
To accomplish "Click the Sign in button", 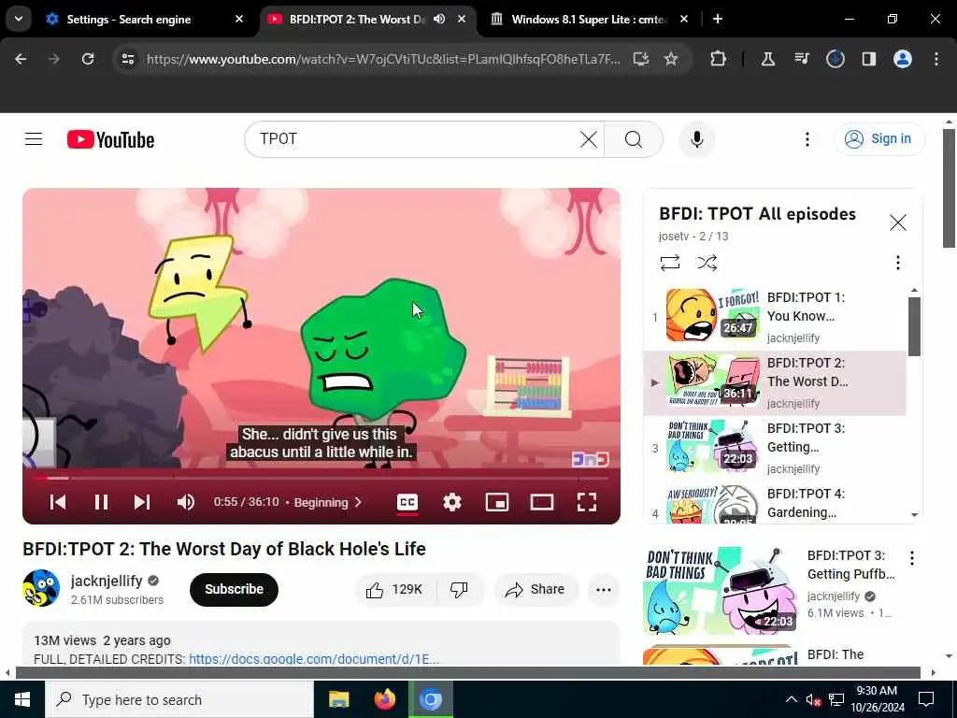I will pyautogui.click(x=878, y=139).
